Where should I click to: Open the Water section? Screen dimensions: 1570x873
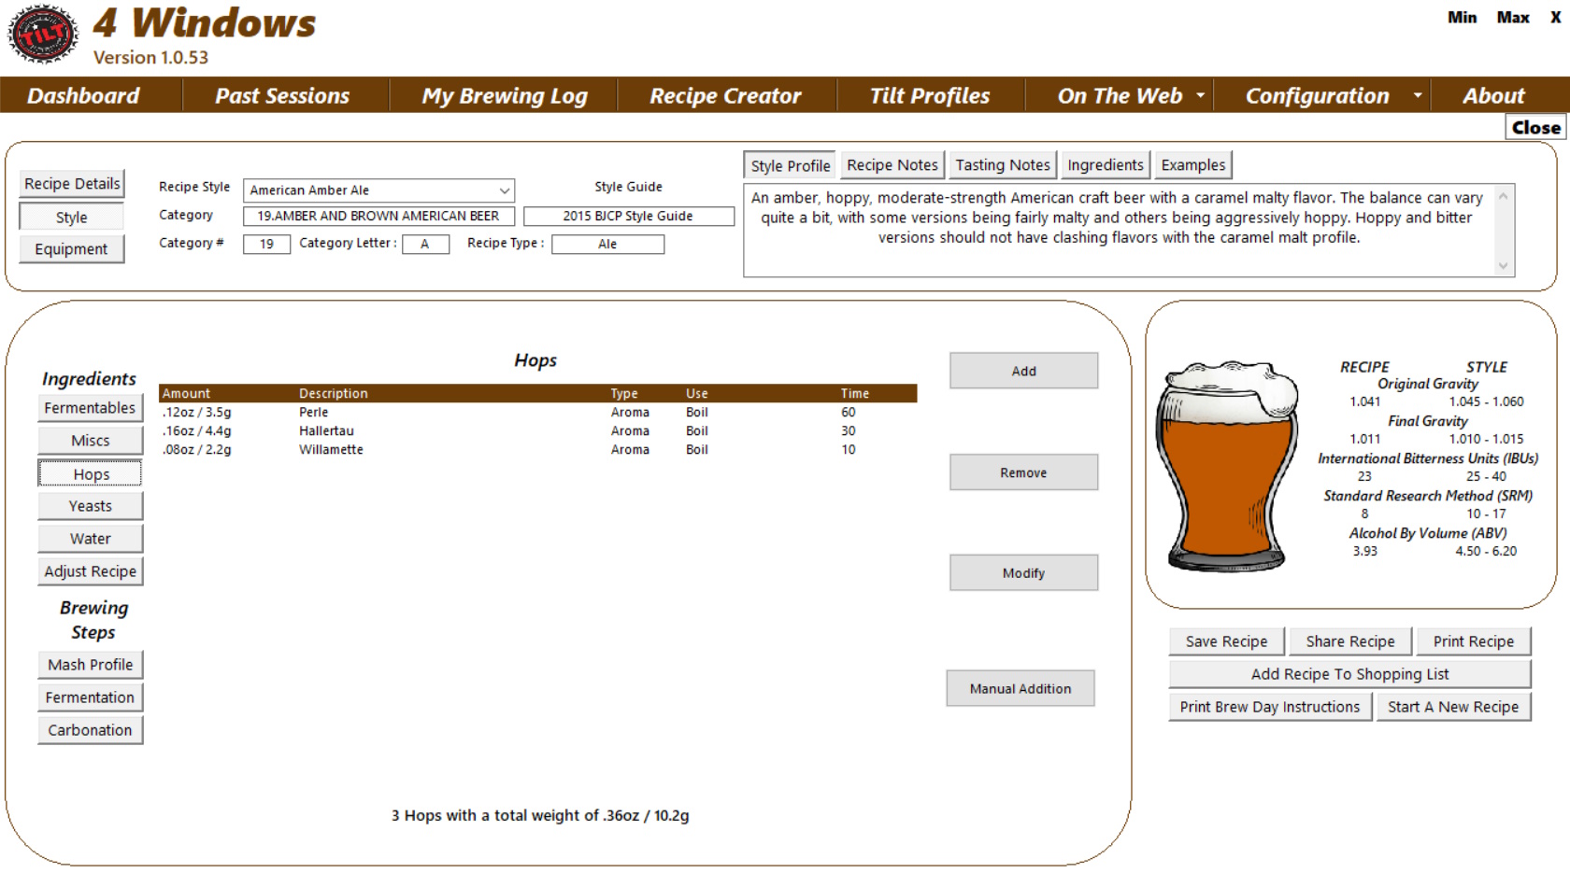pos(90,539)
